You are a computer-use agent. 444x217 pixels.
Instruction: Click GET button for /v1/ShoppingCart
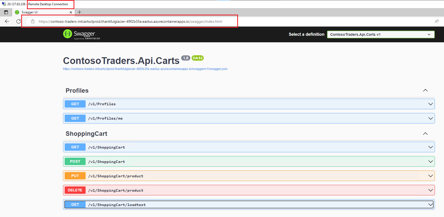75,147
